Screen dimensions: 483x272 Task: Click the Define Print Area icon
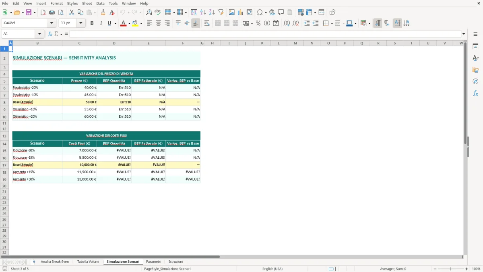[301, 12]
